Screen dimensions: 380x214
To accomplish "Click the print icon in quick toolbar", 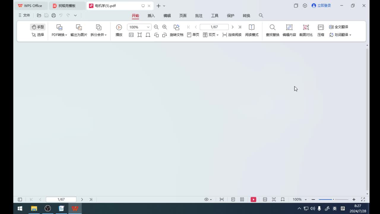I will [x=53, y=15].
